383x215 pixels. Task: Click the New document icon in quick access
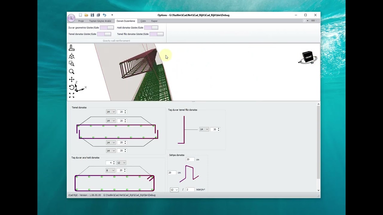(80, 15)
